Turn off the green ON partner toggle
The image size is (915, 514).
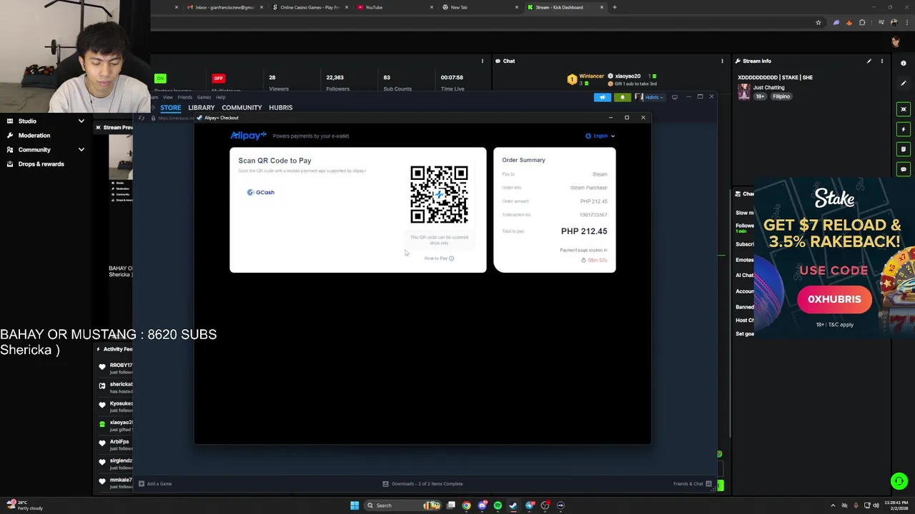pos(160,78)
